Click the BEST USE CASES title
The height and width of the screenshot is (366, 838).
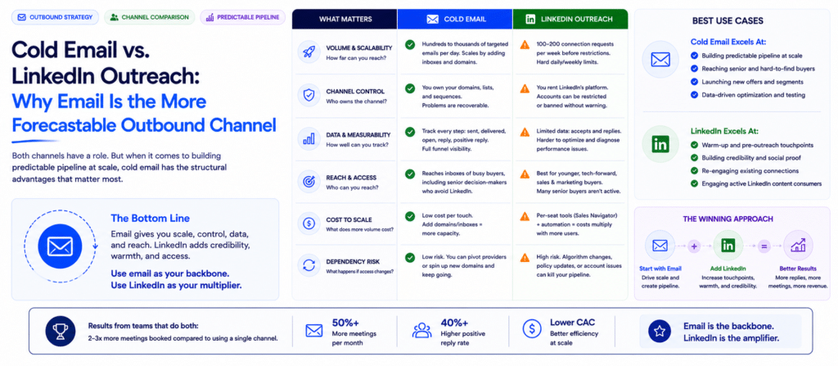[x=728, y=20]
